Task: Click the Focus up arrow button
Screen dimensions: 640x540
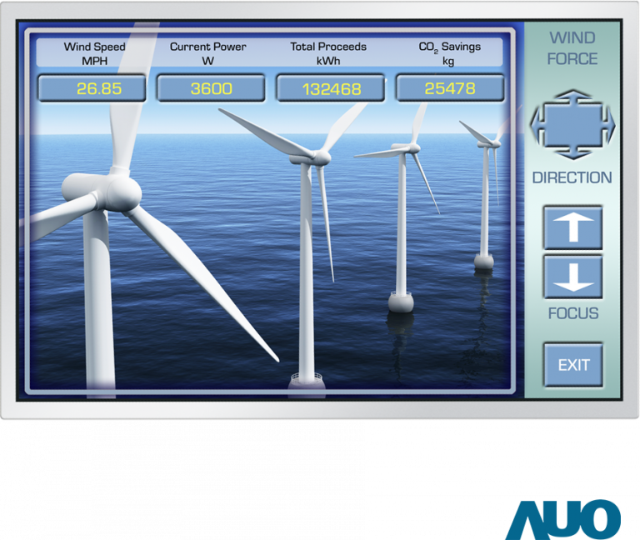Action: 572,227
